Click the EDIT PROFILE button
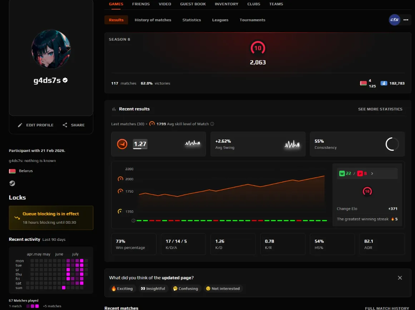Viewport: 415px width, 310px height. pyautogui.click(x=36, y=125)
